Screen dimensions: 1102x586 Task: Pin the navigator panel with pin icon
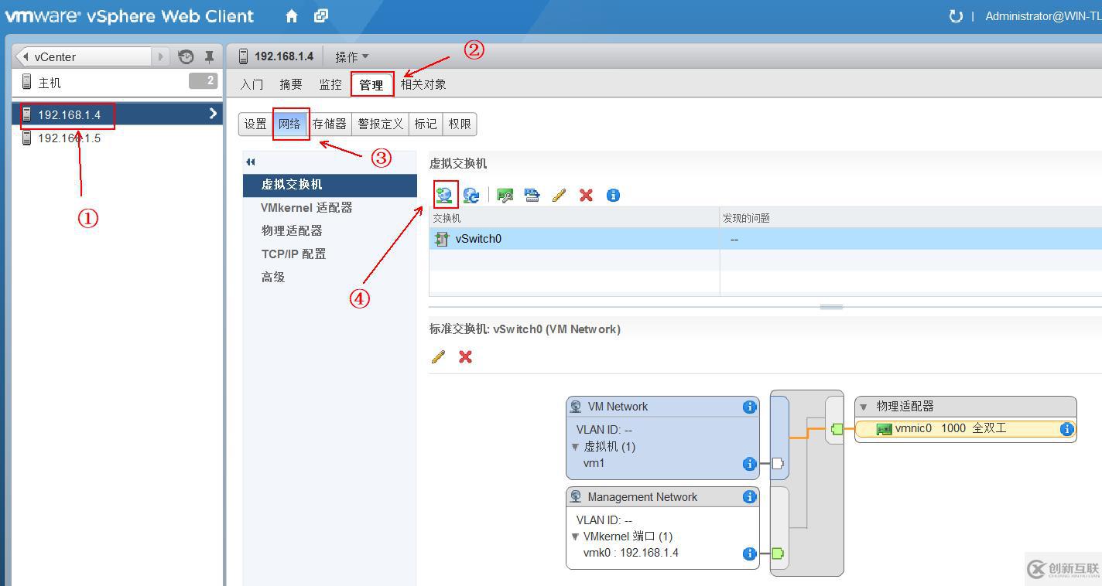209,56
